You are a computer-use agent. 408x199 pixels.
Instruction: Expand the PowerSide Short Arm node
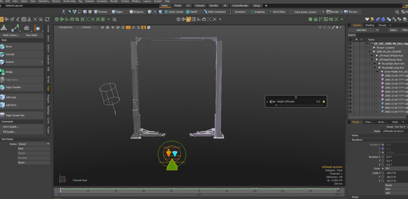375,64
